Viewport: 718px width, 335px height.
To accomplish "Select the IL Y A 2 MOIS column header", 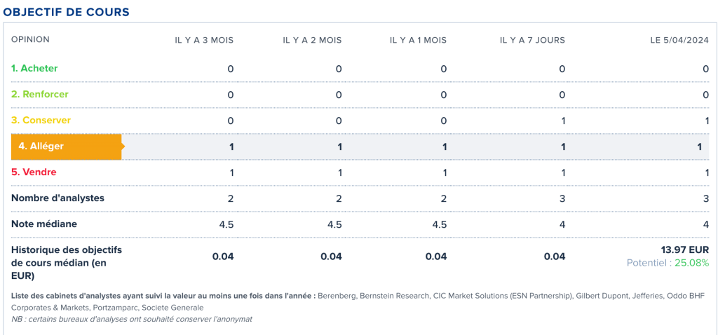I will tap(312, 40).
